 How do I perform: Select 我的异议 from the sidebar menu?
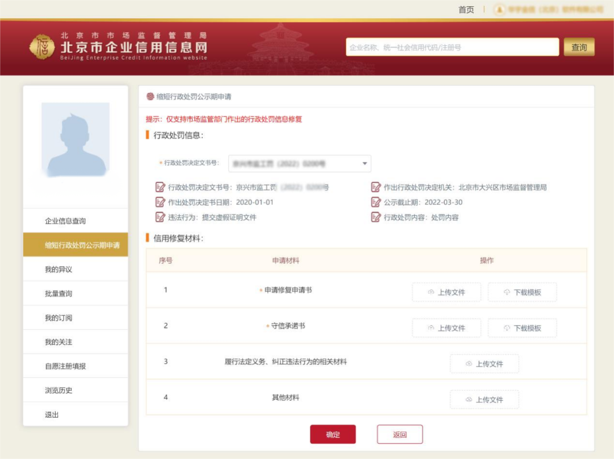(59, 269)
